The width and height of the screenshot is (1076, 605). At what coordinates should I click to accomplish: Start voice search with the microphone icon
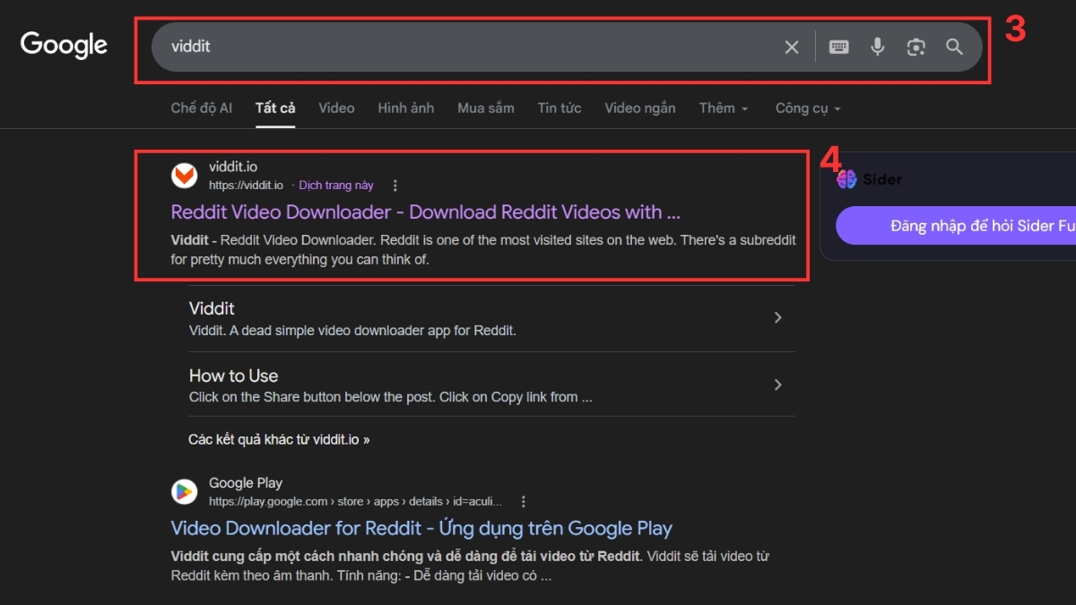point(877,47)
